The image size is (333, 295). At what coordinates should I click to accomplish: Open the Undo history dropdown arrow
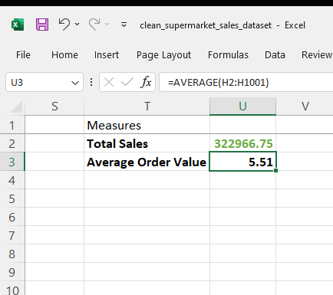(77, 25)
